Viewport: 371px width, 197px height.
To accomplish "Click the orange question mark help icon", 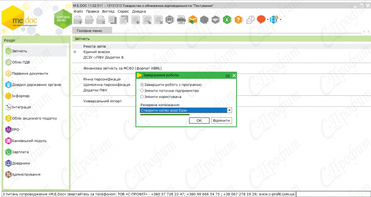I will pyautogui.click(x=238, y=20).
